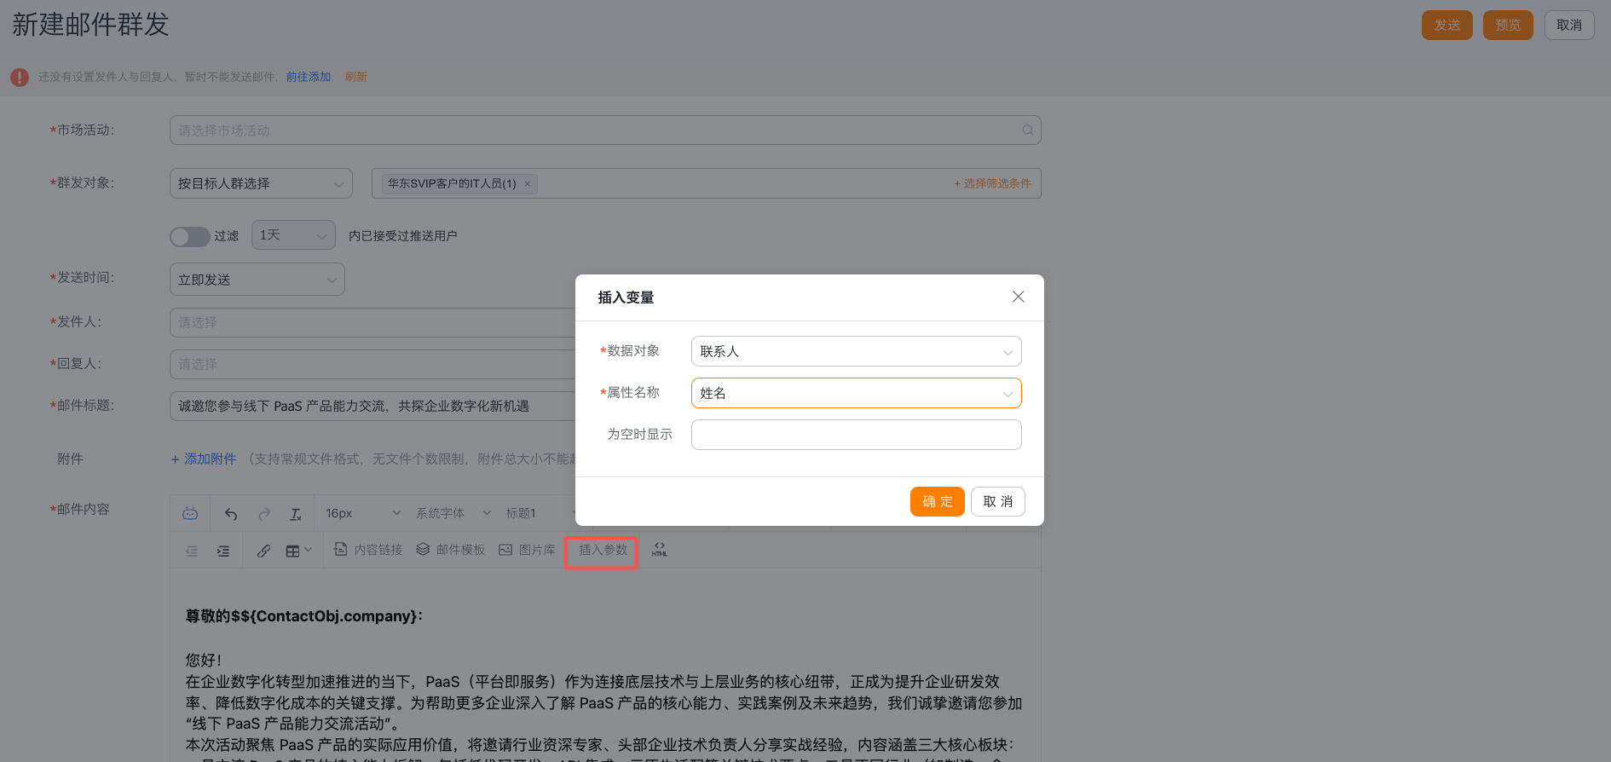
Task: Expand 按目标人群选择 audience dropdown
Action: pos(261,183)
